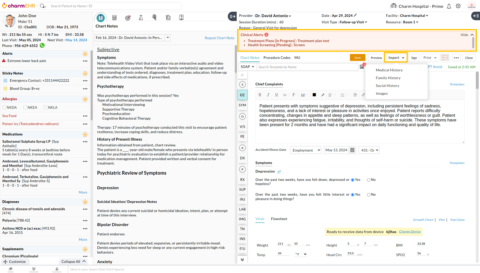Open the lab flask icon in chart toolbar
This screenshot has width=480, height=273.
pyautogui.click(x=141, y=18)
